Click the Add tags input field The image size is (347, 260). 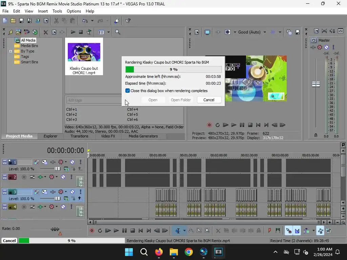[94, 100]
